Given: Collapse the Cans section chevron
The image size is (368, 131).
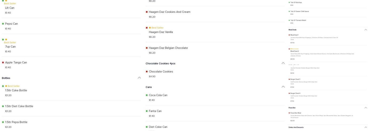Looking at the screenshot, I should pos(283,87).
